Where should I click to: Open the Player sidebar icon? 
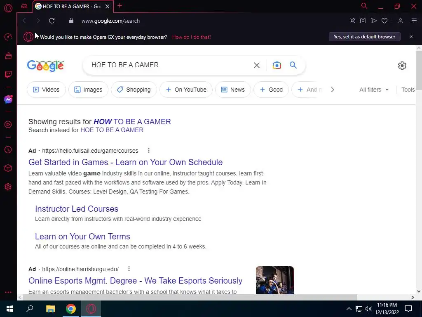(8, 125)
